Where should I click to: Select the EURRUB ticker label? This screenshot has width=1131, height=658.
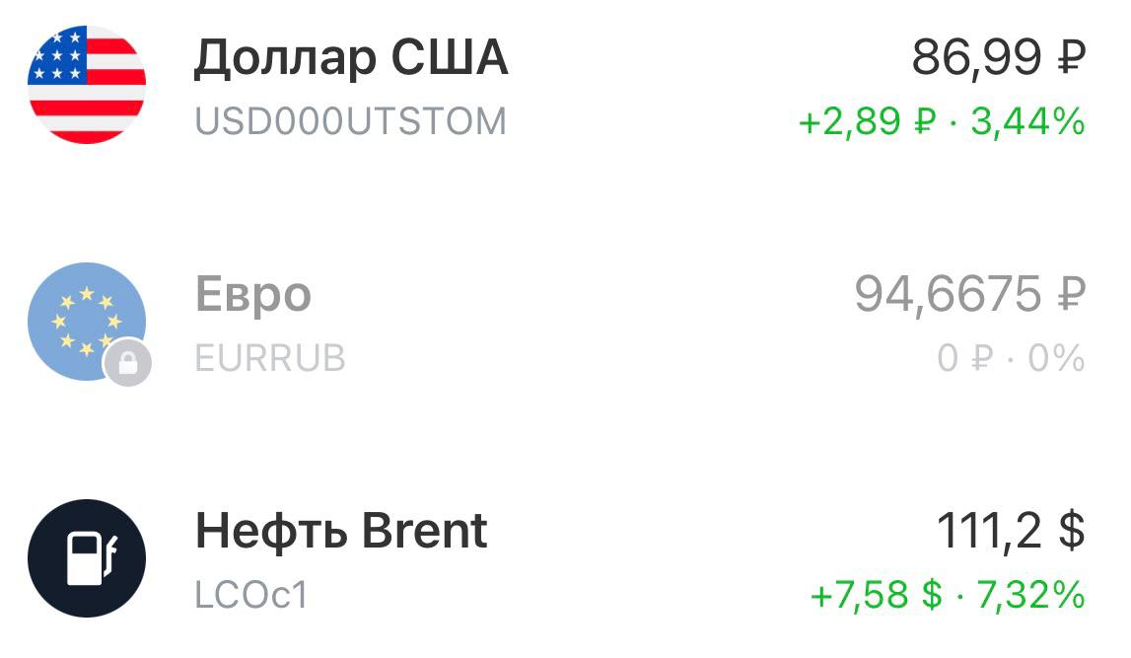(x=270, y=358)
